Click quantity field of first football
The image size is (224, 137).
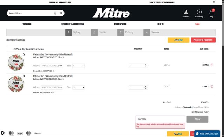[x=136, y=66]
